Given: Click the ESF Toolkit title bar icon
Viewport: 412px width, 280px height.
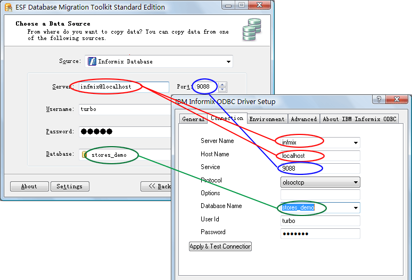Looking at the screenshot, I should [x=8, y=7].
